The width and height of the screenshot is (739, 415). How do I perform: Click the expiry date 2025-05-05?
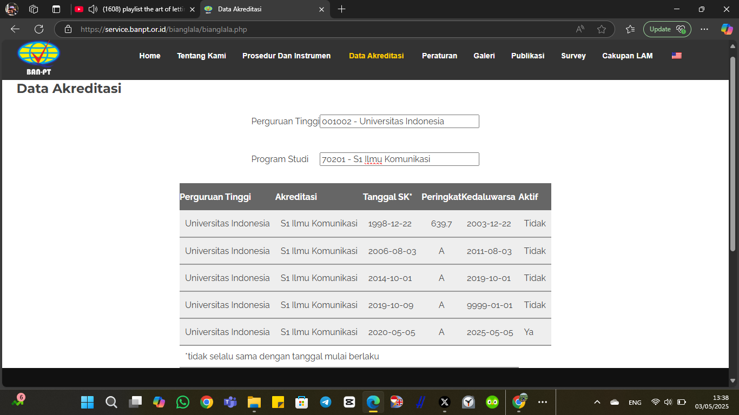tap(490, 332)
